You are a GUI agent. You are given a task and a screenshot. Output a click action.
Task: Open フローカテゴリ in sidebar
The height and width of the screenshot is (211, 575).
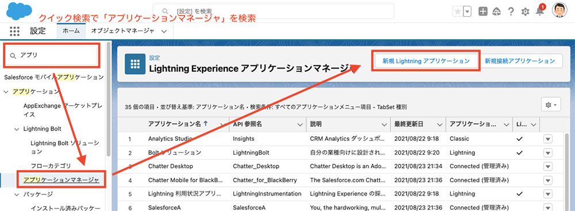(51, 166)
